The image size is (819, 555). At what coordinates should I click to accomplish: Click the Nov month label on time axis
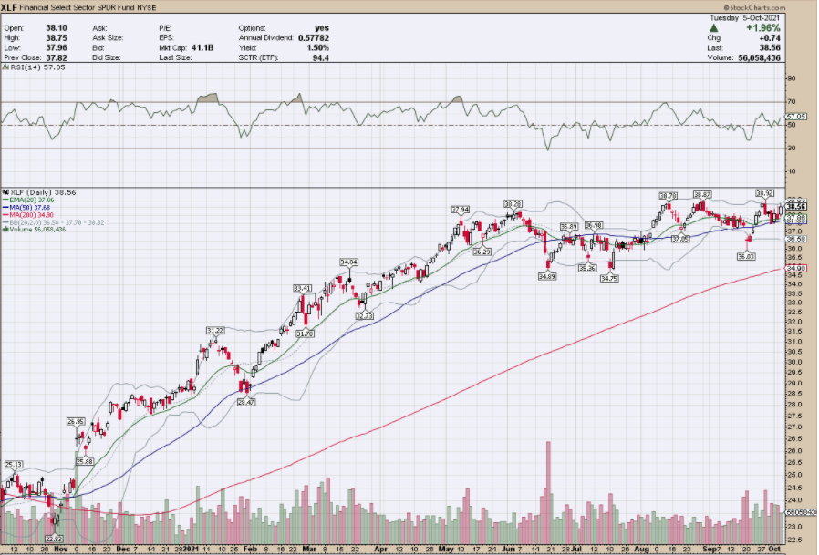(x=60, y=550)
